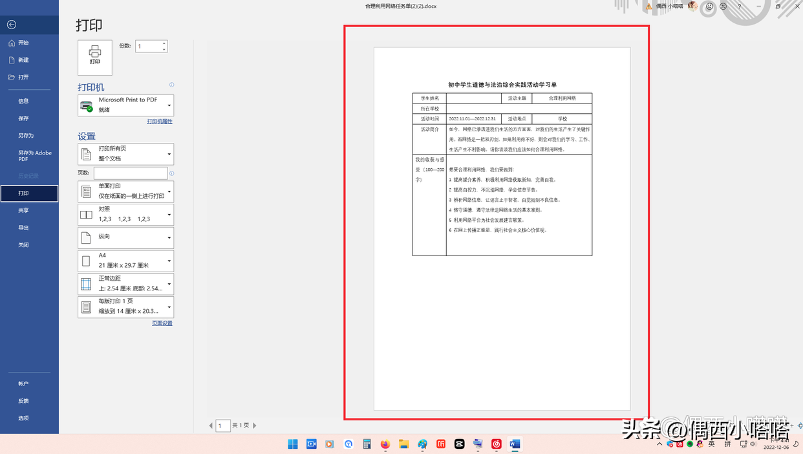Open the A4 paper size dropdown
Image resolution: width=803 pixels, height=454 pixels.
[x=126, y=261]
